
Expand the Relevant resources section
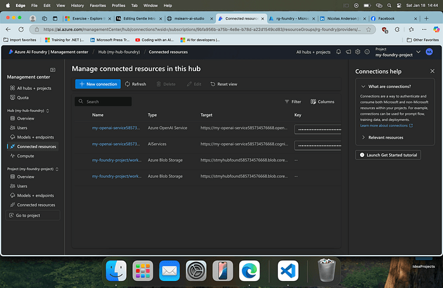click(363, 137)
